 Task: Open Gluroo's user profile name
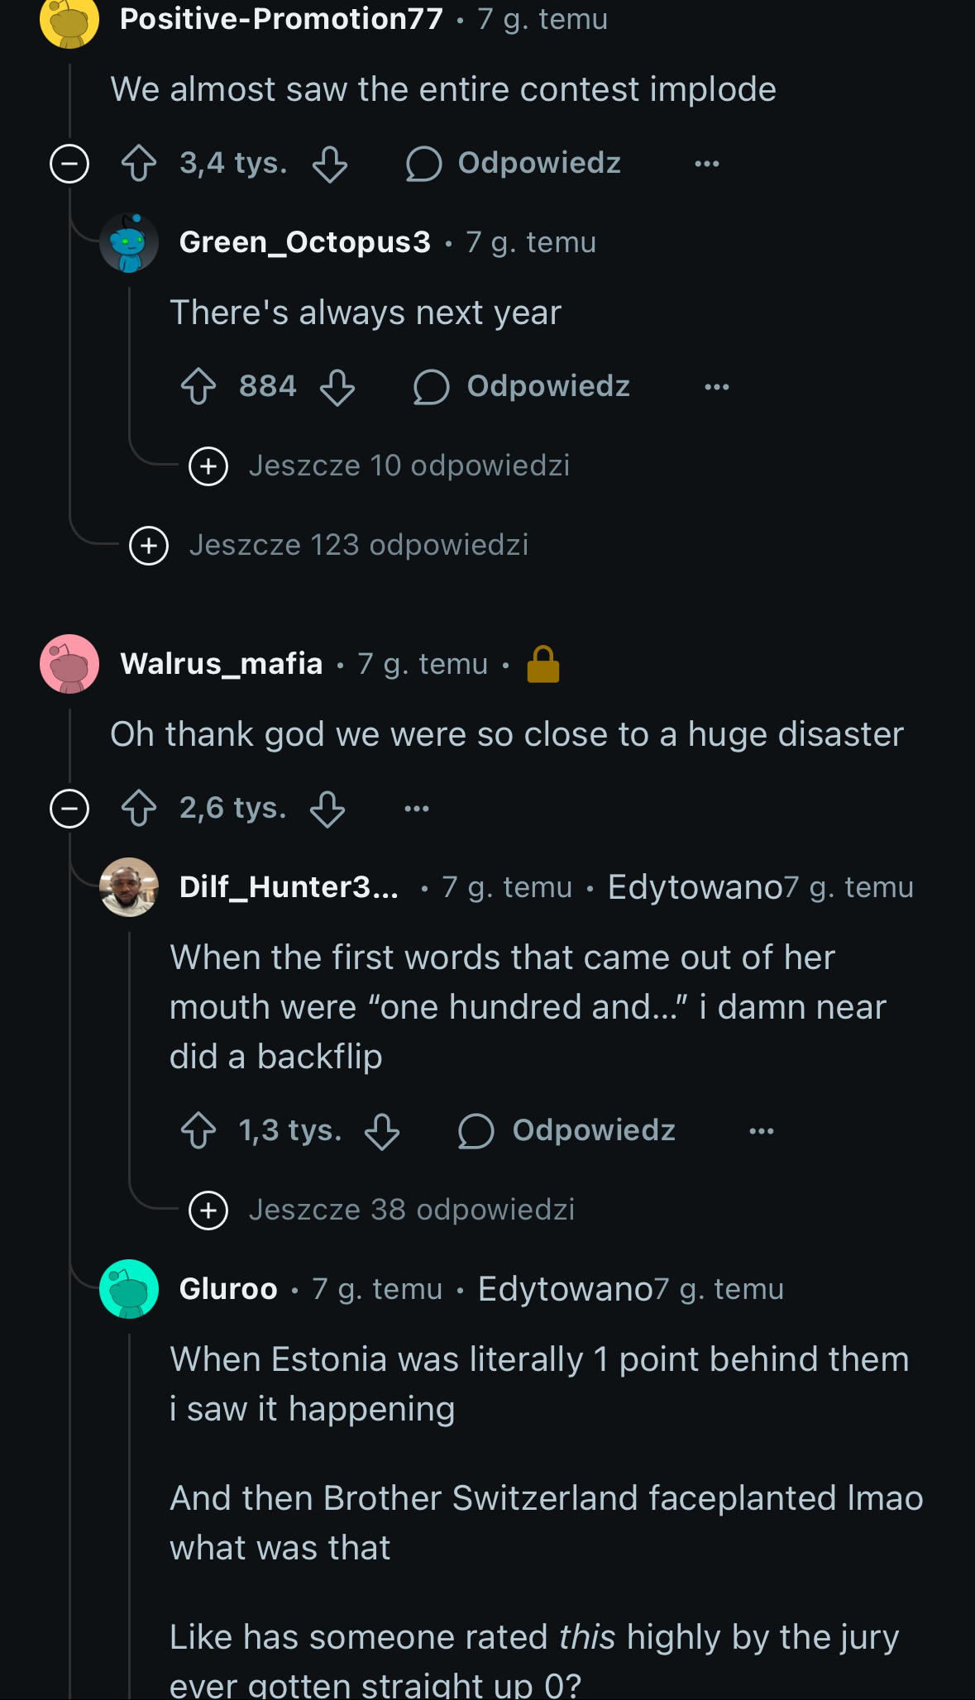click(228, 1289)
